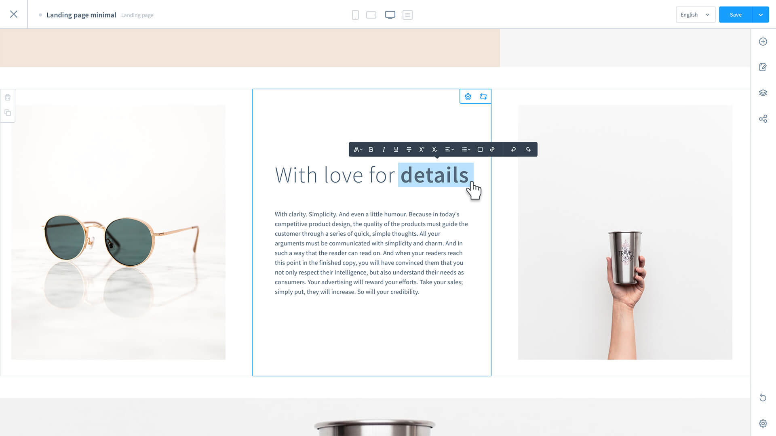Viewport: 776px width, 436px height.
Task: Select the share/connections icon
Action: (x=763, y=118)
